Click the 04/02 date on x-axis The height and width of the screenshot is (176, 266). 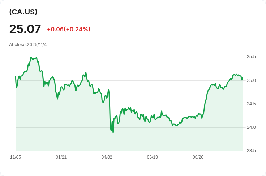(x=107, y=157)
